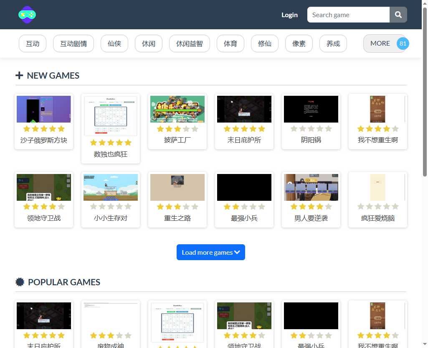Click the Login link
428x348 pixels.
pos(289,15)
